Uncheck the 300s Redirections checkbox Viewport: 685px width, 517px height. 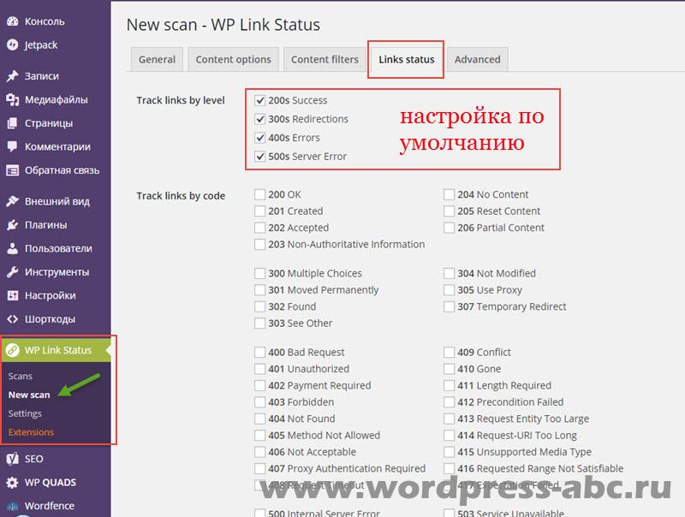pos(260,119)
